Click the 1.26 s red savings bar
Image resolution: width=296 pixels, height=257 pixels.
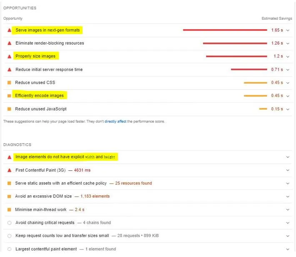(235, 43)
